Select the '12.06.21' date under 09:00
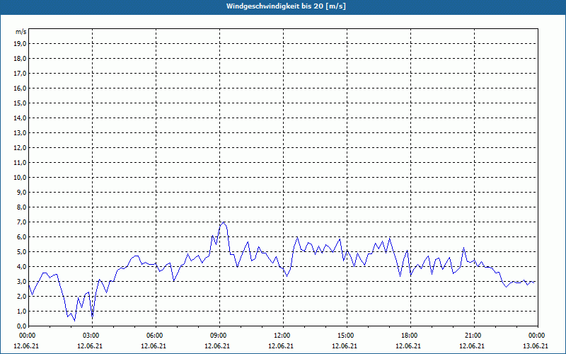The height and width of the screenshot is (354, 566). pyautogui.click(x=217, y=346)
